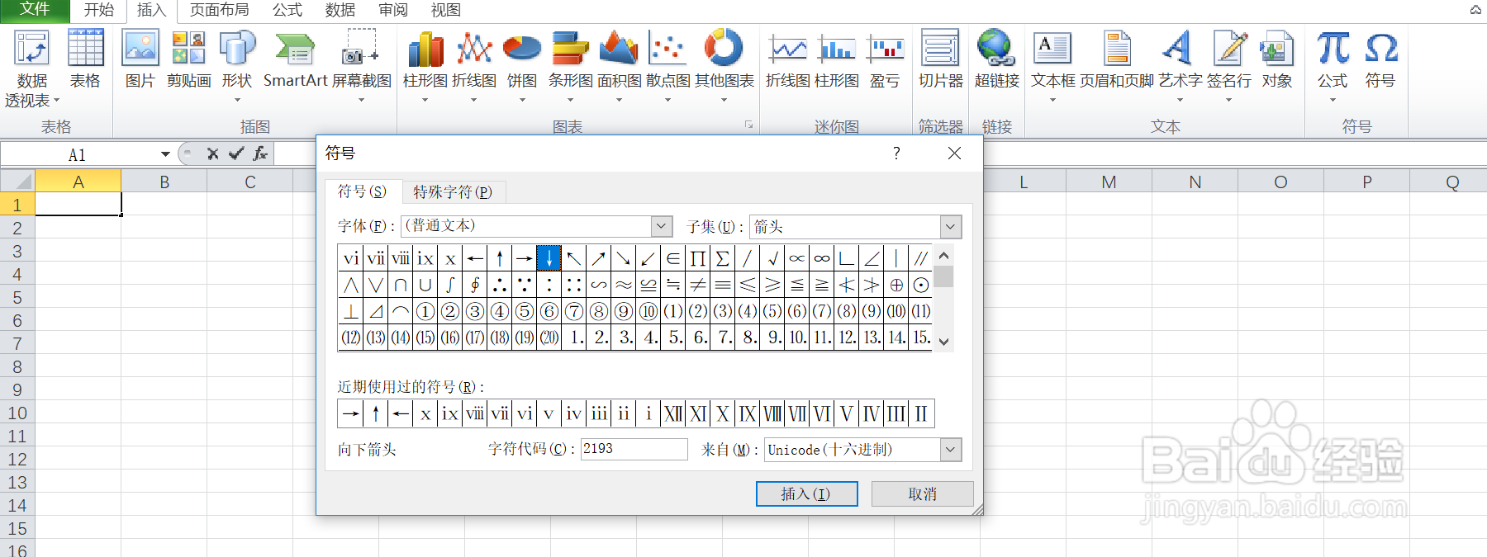Screen dimensions: 1487x557
Task: Switch to the 页面布局 ribbon tab
Action: 219,10
